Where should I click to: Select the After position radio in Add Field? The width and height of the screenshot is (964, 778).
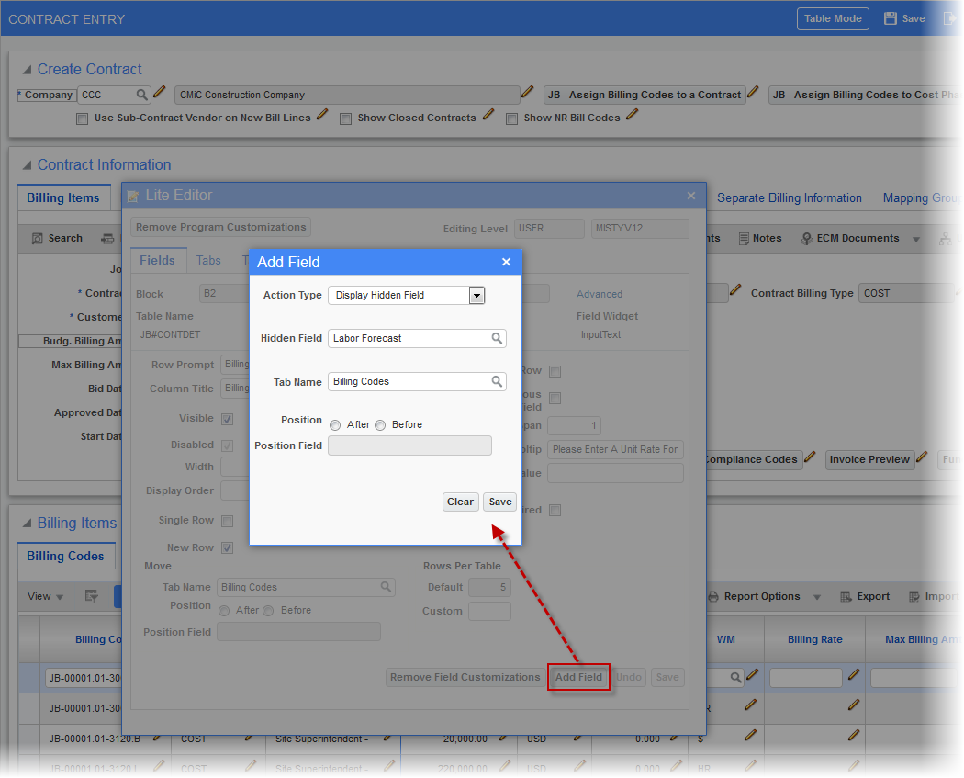(x=335, y=425)
